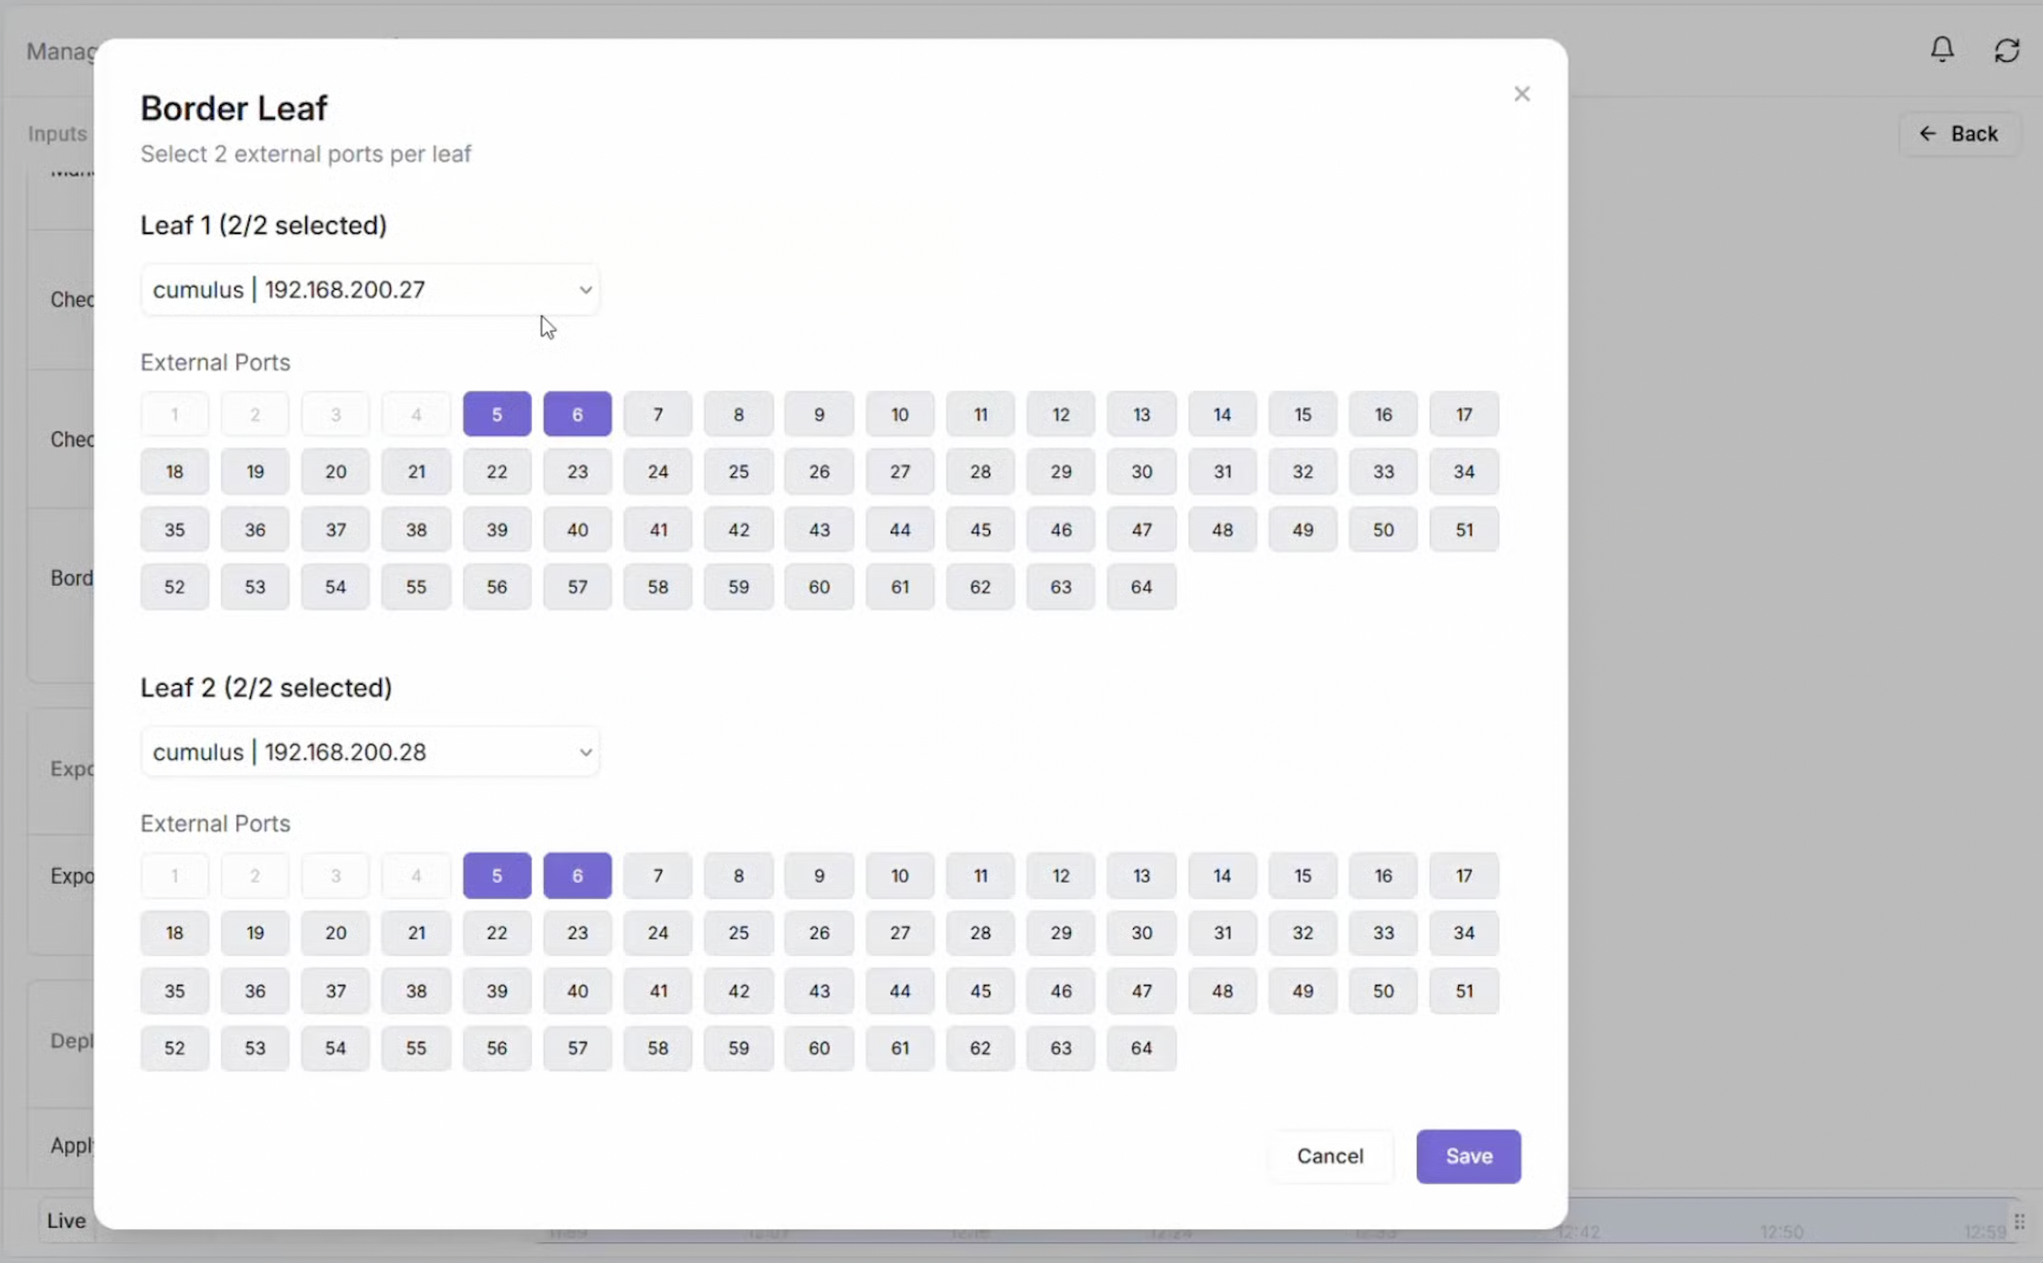This screenshot has height=1263, width=2043.
Task: Go Back using the arrow button
Action: [1958, 133]
